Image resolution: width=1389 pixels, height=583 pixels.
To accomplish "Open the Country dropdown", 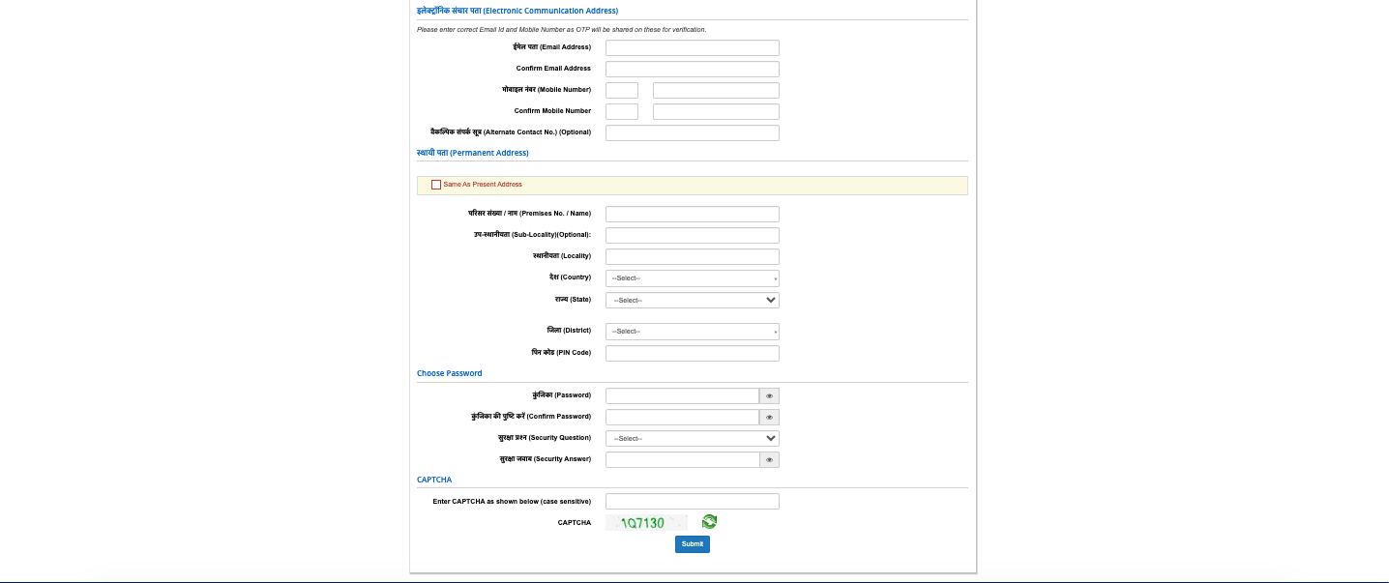I will click(691, 277).
